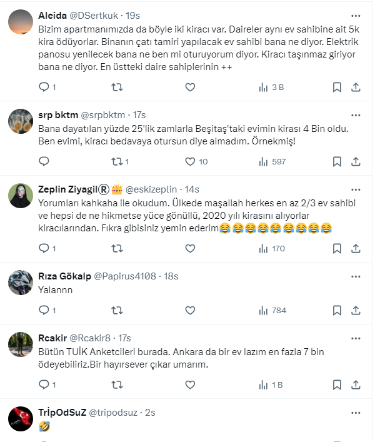Image resolution: width=380 pixels, height=442 pixels.
Task: Click srp bktm's profile avatar
Action: 21,121
